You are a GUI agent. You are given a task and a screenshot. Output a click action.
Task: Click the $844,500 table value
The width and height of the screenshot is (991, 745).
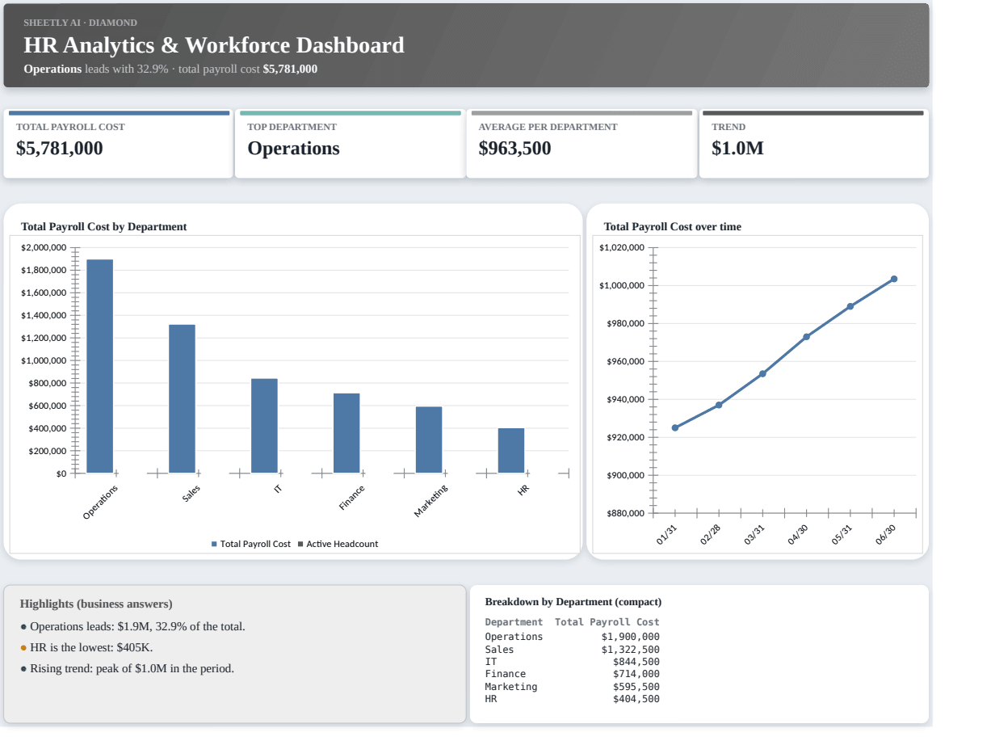636,662
